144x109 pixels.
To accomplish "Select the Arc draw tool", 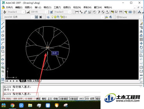I will point(3,43).
